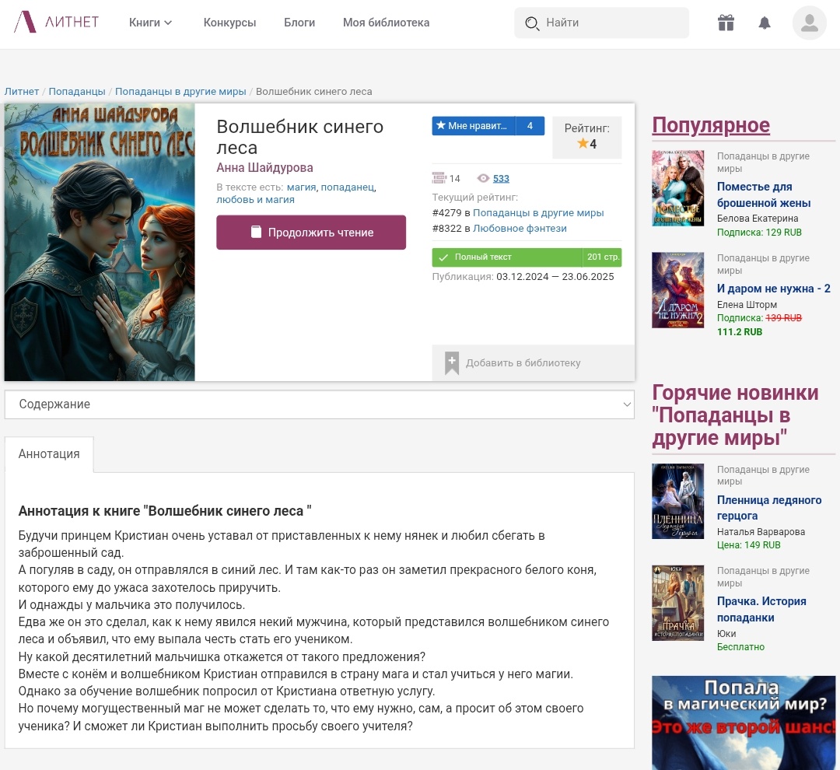Click the Бесплатно label
The height and width of the screenshot is (770, 840).
click(741, 647)
